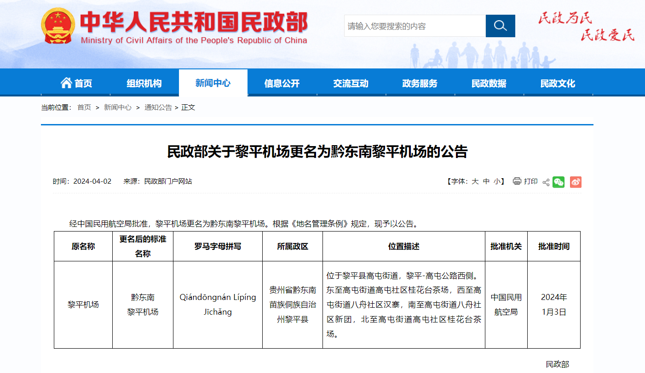Click the 原名称 table header
The width and height of the screenshot is (645, 373).
click(x=83, y=246)
